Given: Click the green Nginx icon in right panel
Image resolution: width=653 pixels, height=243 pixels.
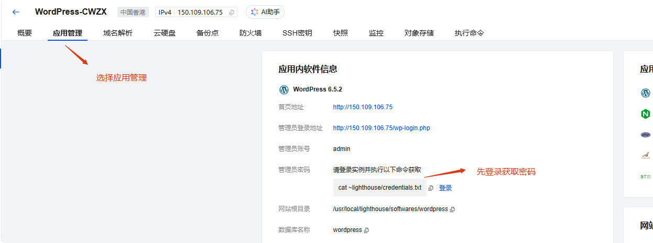Looking at the screenshot, I should point(645,114).
